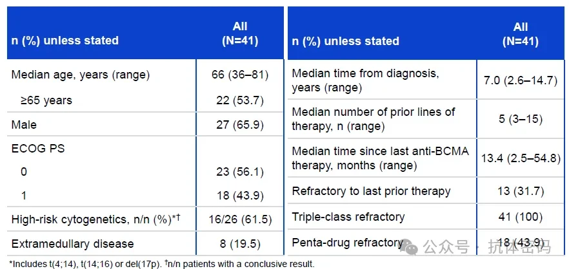Select 'Refractory to last prior therapy' label
The image size is (569, 269).
click(x=371, y=191)
